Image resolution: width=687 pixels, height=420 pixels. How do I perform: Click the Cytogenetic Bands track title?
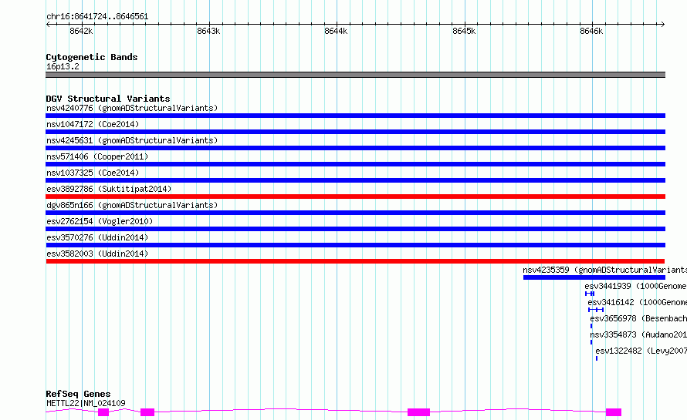click(x=92, y=57)
